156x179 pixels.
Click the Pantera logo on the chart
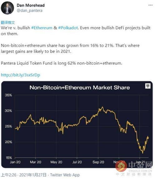(148, 86)
